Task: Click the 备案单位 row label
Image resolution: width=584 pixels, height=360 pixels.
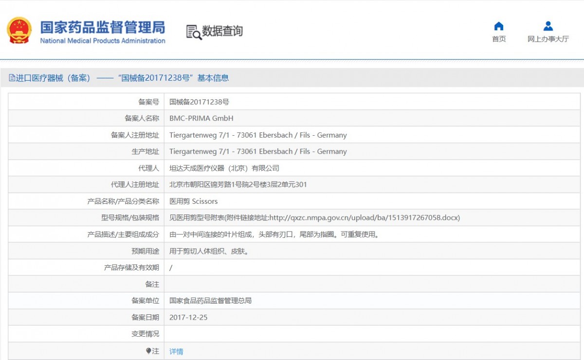Action: coord(145,301)
